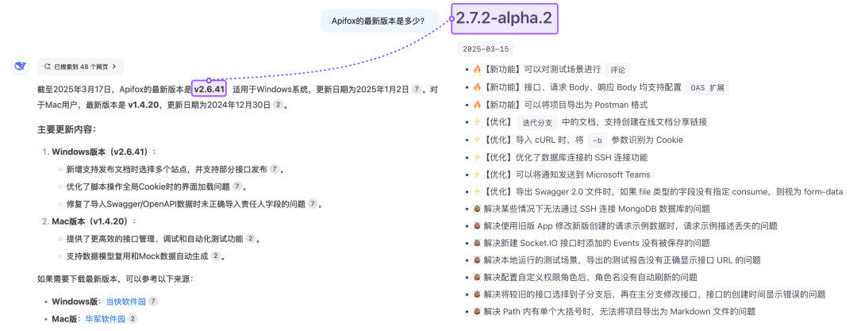Click the OAS 扩展 inline code tag
This screenshot has height=331, width=857.
707,87
